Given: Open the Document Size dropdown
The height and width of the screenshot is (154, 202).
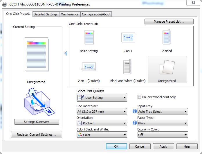Looking at the screenshot, I should point(102,112).
